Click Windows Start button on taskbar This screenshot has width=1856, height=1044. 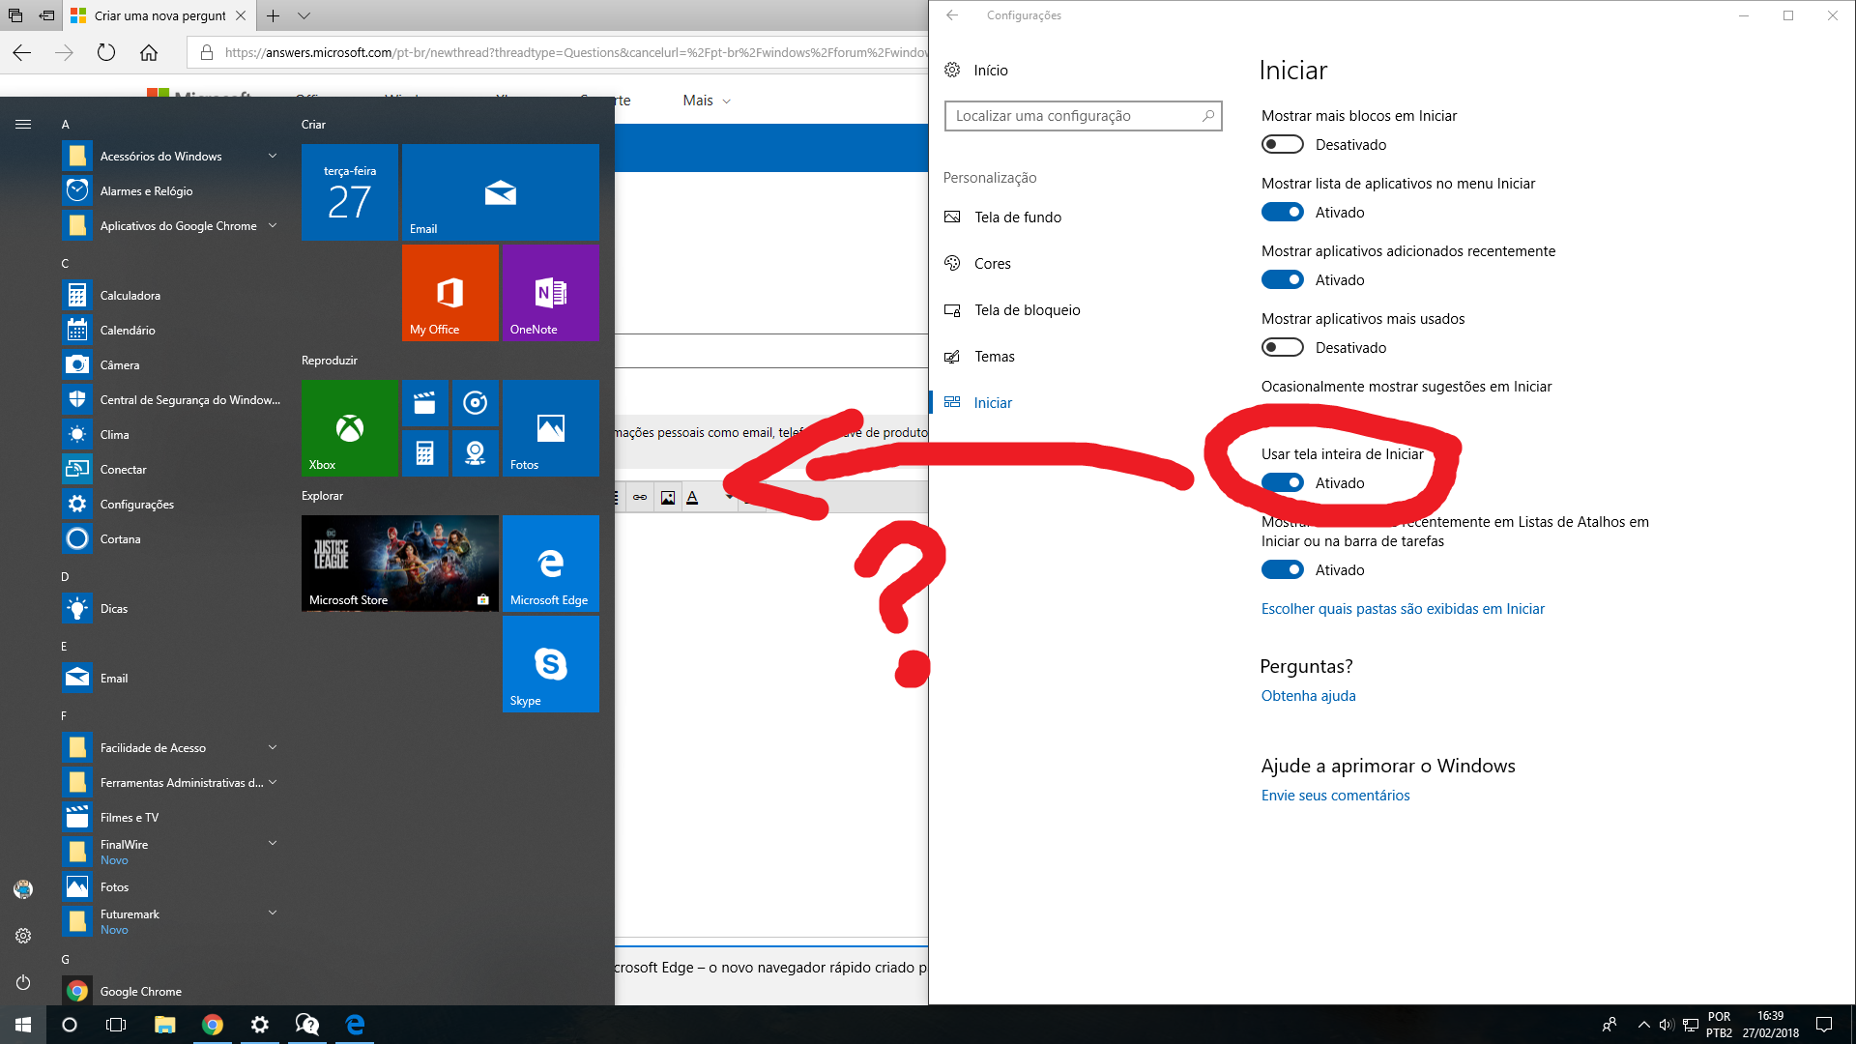point(23,1025)
